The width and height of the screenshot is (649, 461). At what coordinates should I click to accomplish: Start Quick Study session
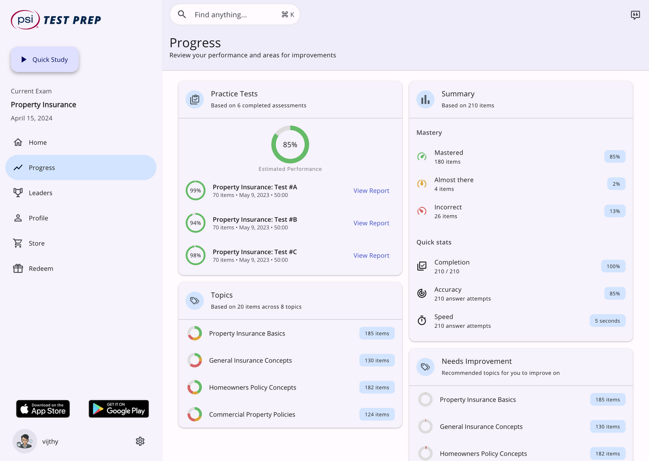point(45,60)
